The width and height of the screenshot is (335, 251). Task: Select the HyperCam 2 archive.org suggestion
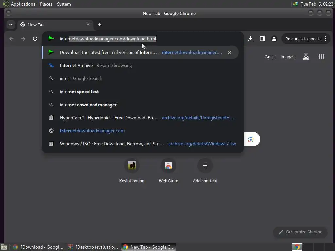tap(140, 118)
